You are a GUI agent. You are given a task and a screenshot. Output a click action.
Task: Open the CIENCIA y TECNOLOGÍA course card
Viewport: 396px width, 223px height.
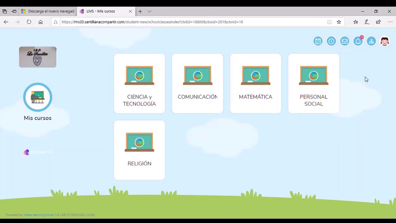click(x=140, y=83)
